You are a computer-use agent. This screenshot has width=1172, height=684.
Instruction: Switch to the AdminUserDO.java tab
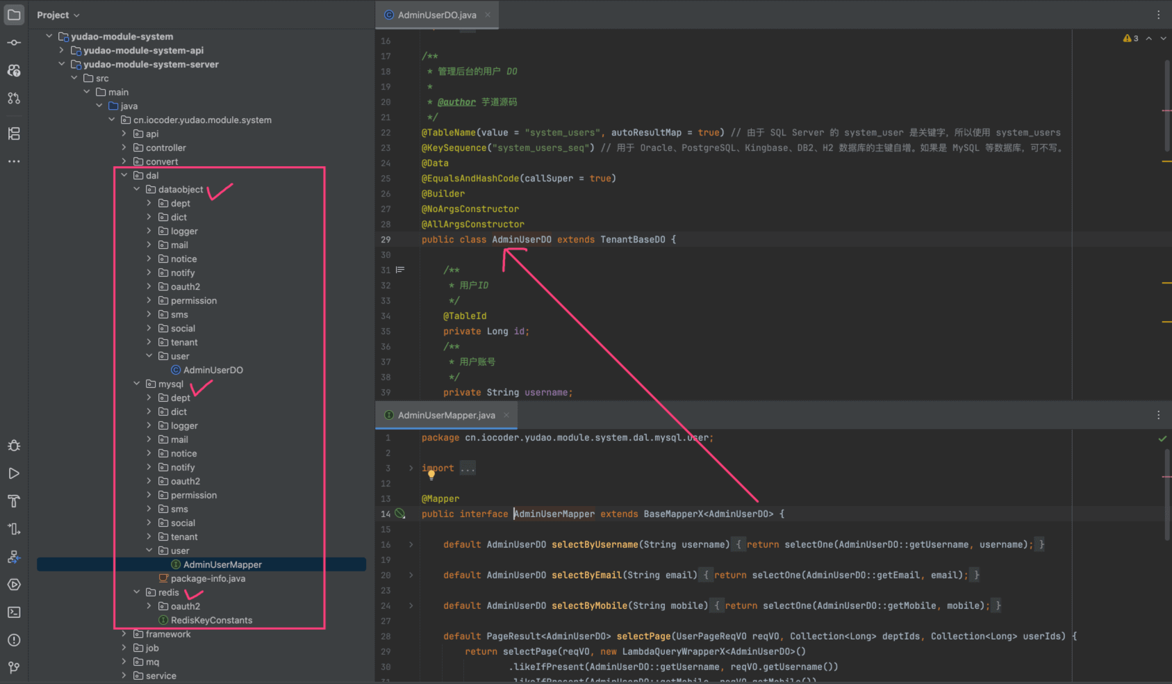(437, 15)
